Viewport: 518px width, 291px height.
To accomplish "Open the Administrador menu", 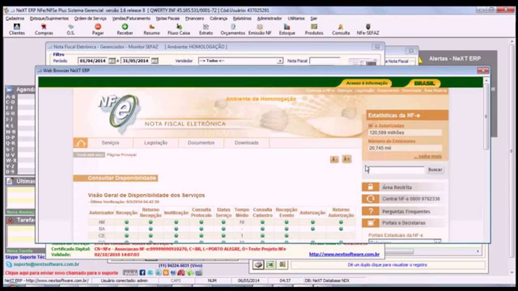I will pos(269,18).
